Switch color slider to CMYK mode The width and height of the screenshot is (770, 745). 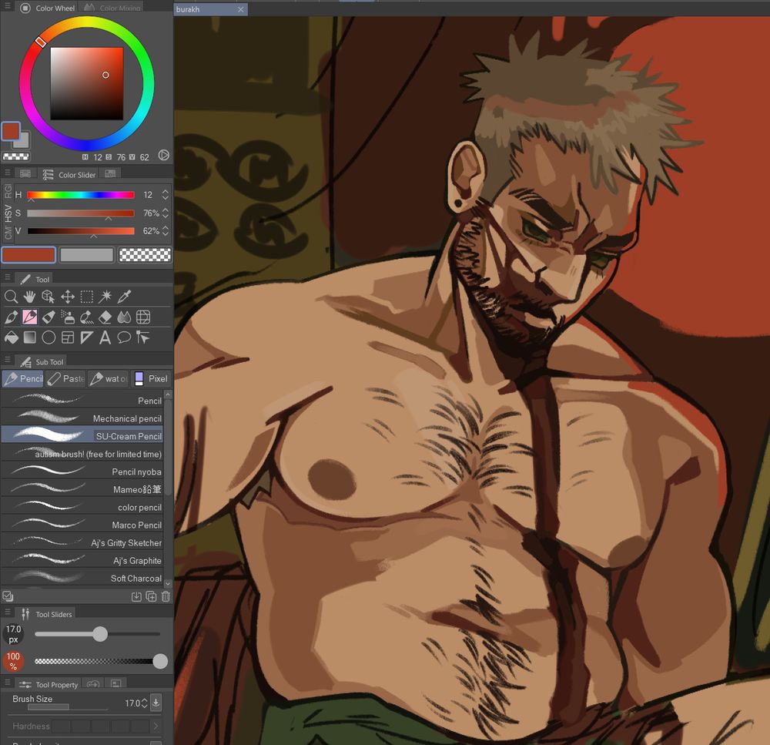8,233
